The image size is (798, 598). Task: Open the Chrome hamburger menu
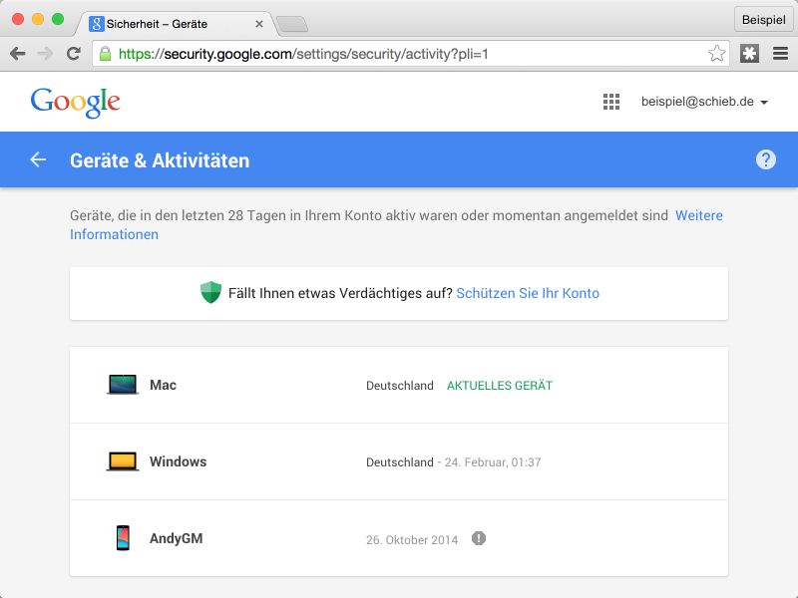780,54
